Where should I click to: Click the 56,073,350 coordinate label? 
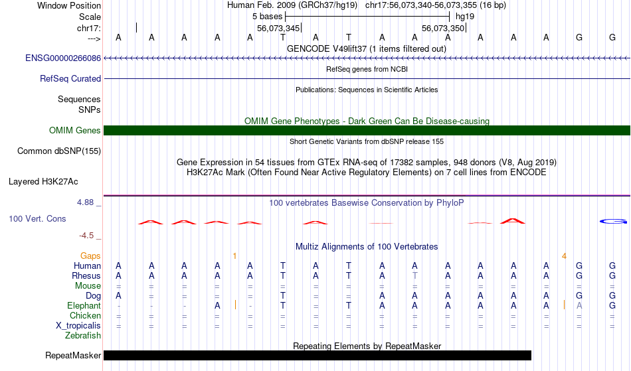coord(443,28)
